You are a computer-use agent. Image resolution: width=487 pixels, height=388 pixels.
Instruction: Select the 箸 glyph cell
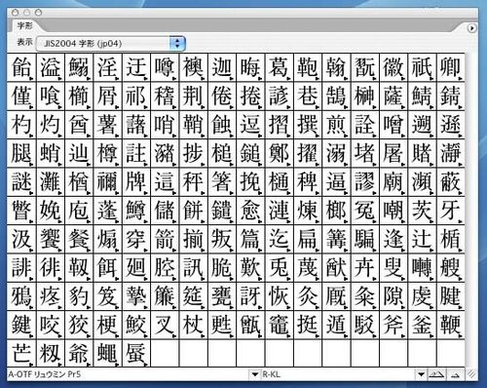tap(222, 181)
